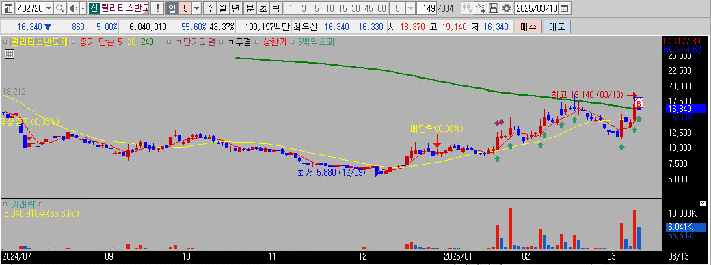Click the data table grid icon on chart
The width and height of the screenshot is (711, 265).
coord(10,55)
